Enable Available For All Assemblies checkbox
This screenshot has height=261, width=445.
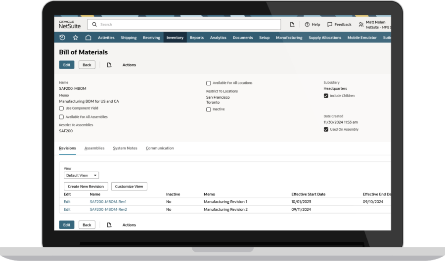tap(62, 117)
